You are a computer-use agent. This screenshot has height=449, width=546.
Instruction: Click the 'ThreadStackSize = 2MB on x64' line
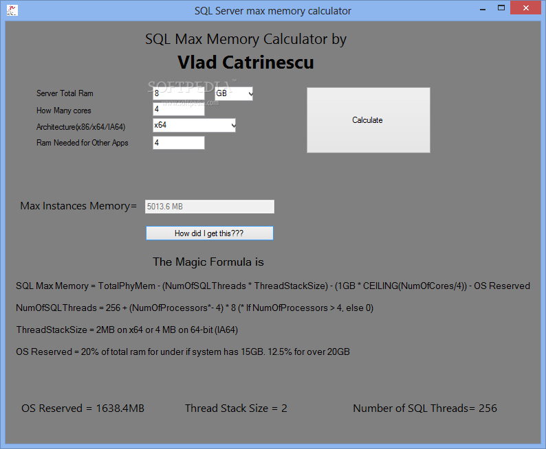pos(127,330)
